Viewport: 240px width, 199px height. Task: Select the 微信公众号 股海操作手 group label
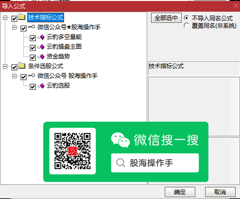68,76
